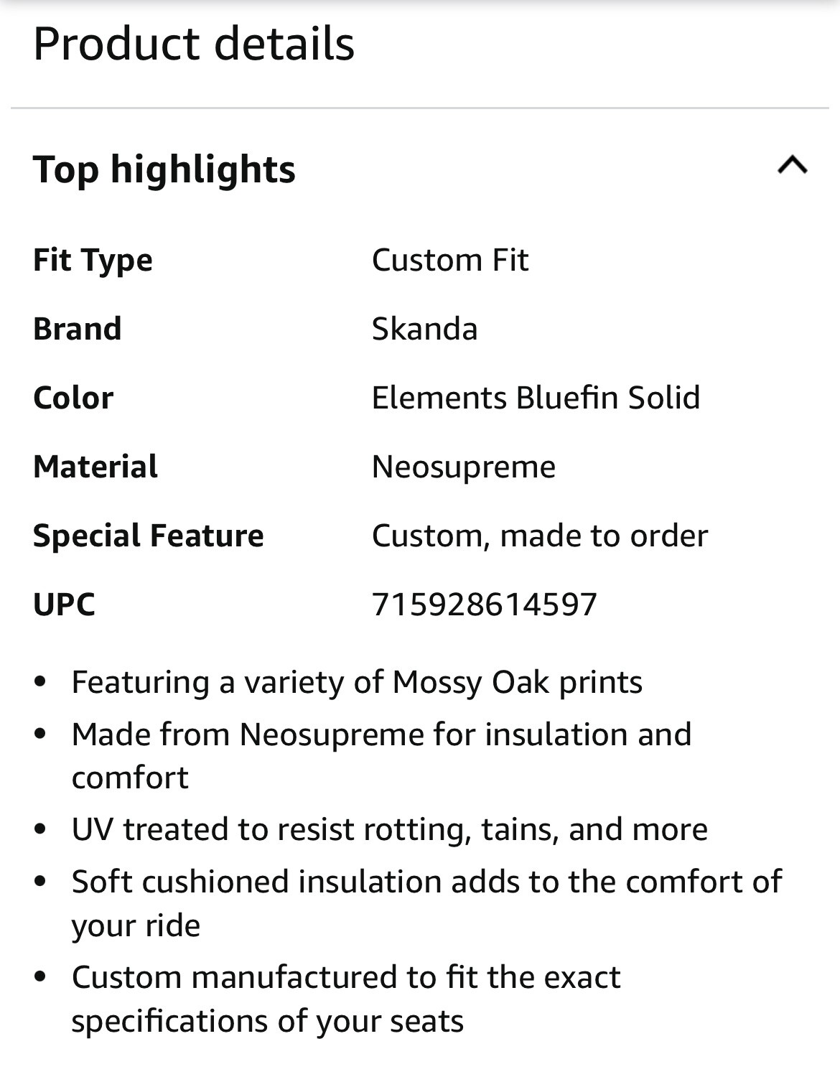Select the Elements Bluefin Solid color value
The width and height of the screenshot is (840, 1082).
coord(536,398)
